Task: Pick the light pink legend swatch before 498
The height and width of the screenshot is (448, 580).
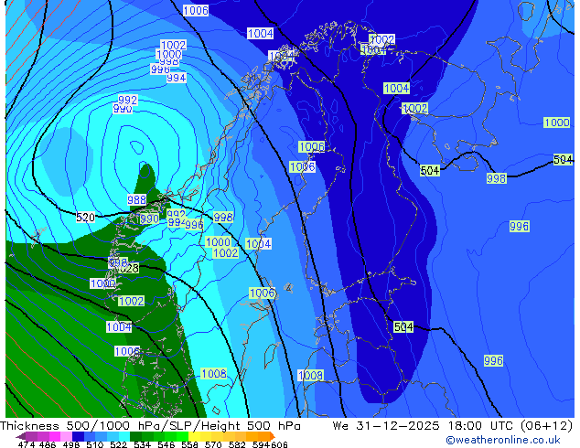Action: 66,436
